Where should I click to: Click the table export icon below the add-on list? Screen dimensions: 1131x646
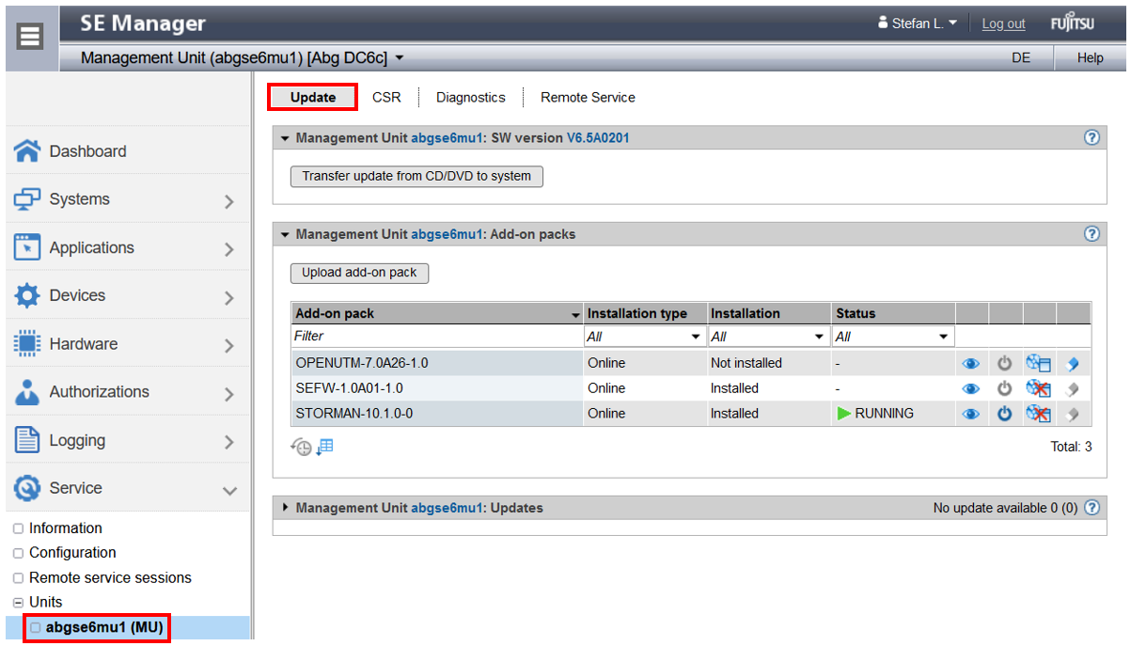pyautogui.click(x=324, y=448)
